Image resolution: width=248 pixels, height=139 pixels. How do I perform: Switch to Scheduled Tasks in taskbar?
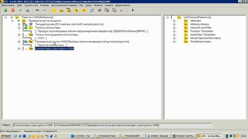tap(107, 136)
